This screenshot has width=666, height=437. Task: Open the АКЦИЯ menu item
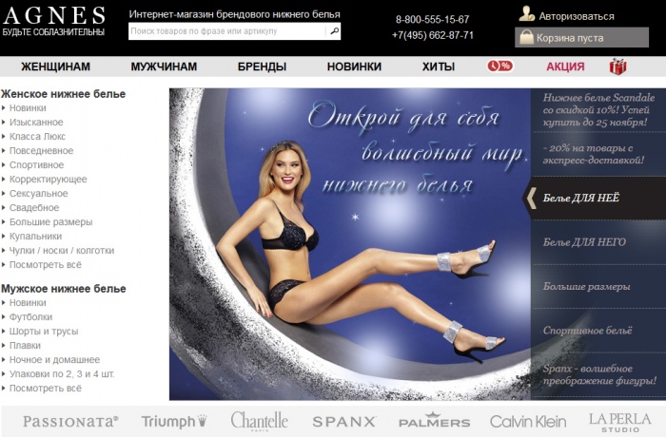[x=565, y=66]
